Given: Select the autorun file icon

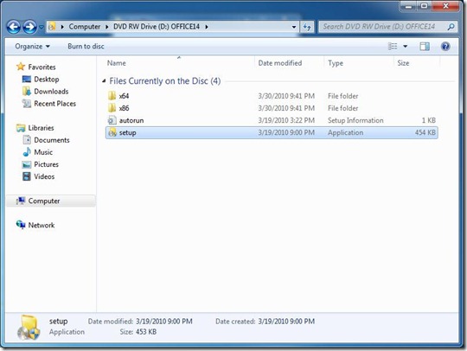Looking at the screenshot, I should coord(112,120).
